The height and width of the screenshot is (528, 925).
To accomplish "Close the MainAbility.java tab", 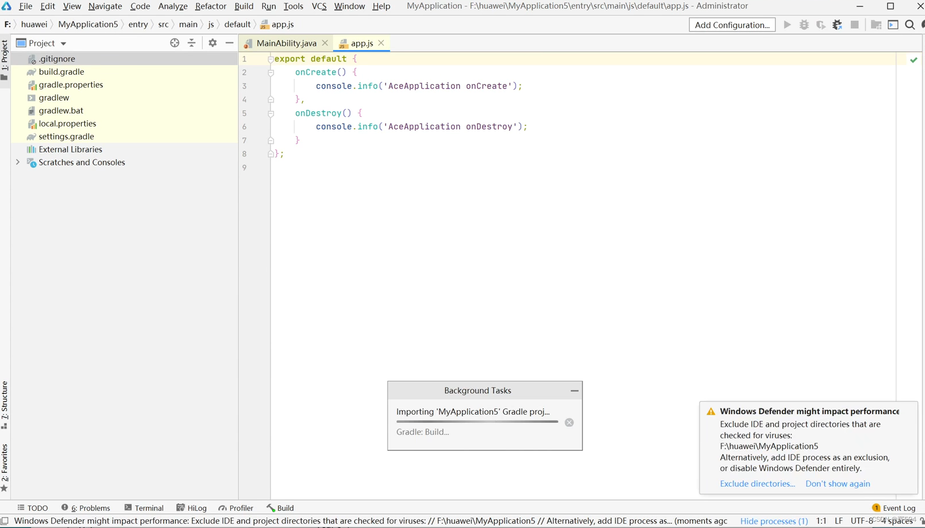I will (325, 43).
